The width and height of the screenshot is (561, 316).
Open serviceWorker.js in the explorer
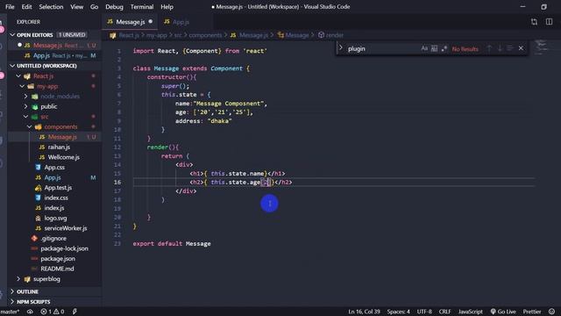click(66, 228)
